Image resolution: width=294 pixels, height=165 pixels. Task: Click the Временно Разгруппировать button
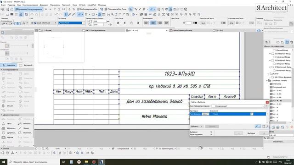[x=28, y=9]
